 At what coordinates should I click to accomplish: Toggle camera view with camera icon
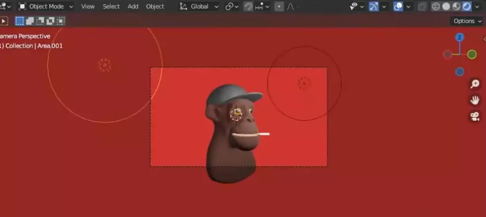click(475, 117)
